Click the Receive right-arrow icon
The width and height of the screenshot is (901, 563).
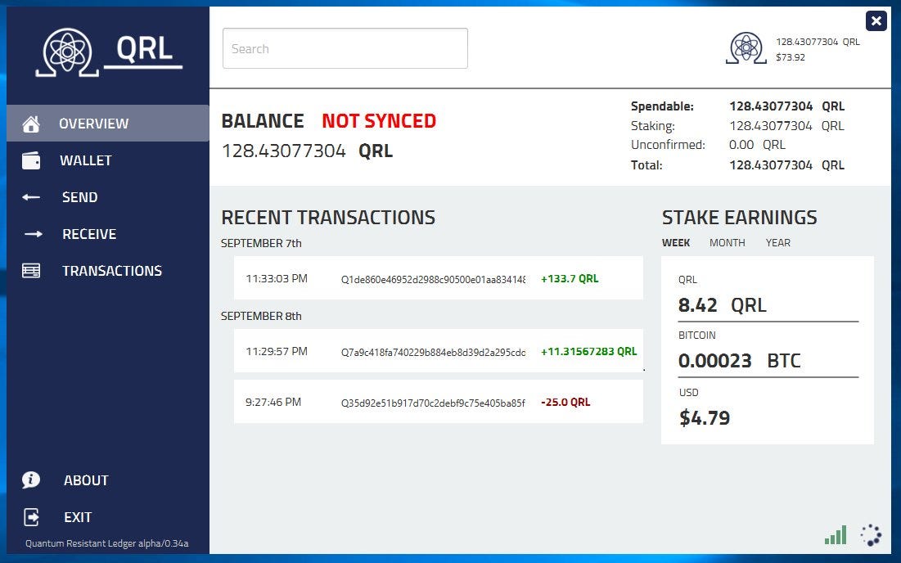coord(34,234)
